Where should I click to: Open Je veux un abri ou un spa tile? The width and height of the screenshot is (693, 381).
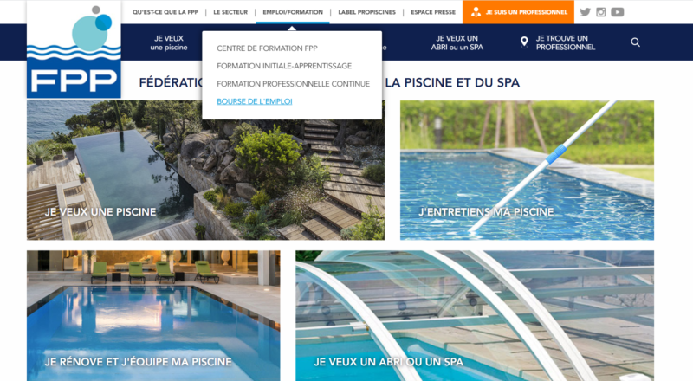coord(475,315)
